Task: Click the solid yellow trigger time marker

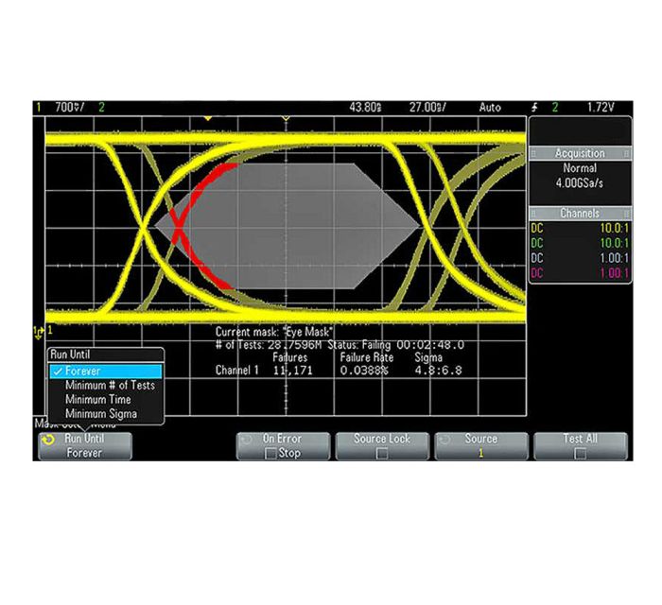Action: click(x=208, y=118)
